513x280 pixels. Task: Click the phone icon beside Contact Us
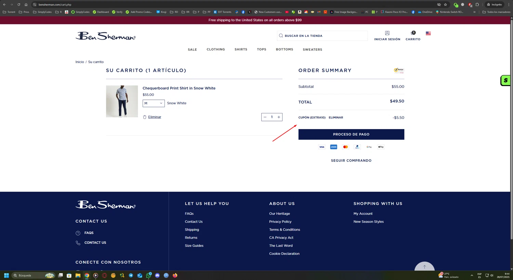tap(78, 243)
